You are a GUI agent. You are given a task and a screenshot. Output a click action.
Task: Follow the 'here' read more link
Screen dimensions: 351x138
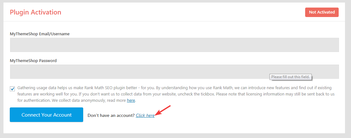pyautogui.click(x=131, y=101)
